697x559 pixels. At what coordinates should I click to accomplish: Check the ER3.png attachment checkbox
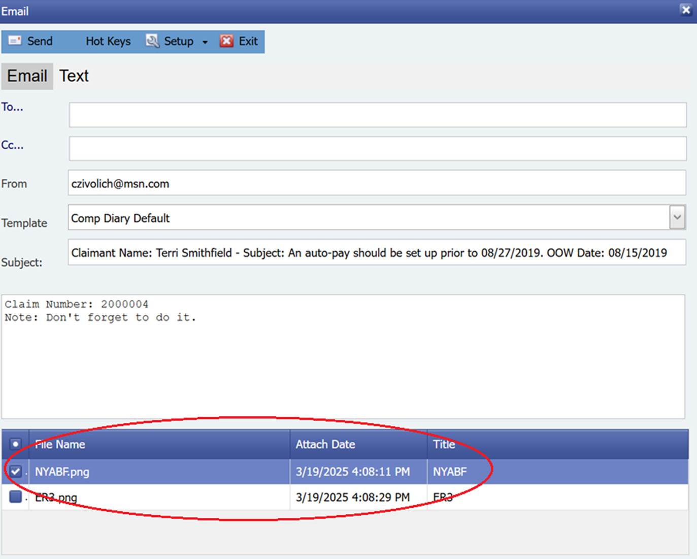(x=15, y=497)
